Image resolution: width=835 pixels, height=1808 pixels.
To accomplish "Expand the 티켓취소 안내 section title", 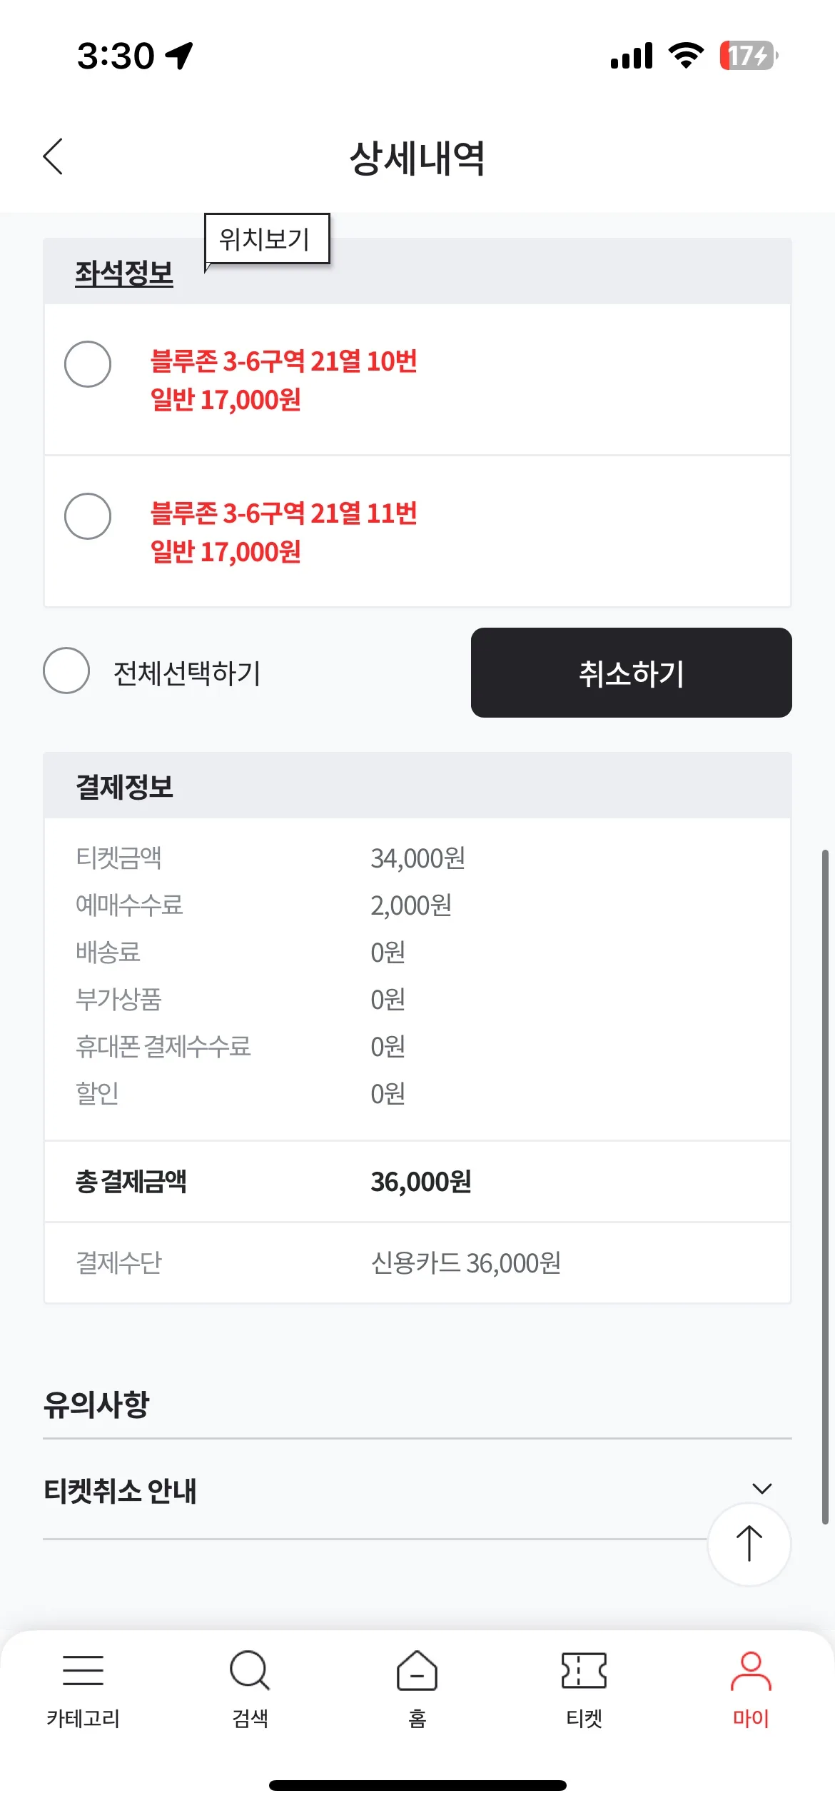I will pyautogui.click(x=120, y=1491).
